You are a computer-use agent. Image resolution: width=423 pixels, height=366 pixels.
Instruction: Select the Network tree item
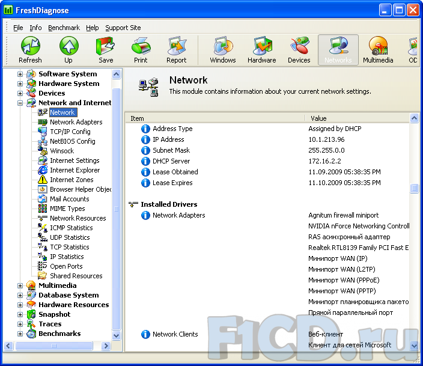click(x=62, y=112)
